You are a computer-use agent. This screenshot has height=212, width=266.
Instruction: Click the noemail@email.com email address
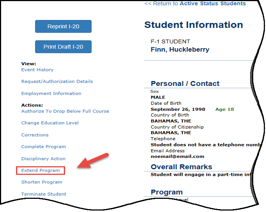(x=177, y=156)
